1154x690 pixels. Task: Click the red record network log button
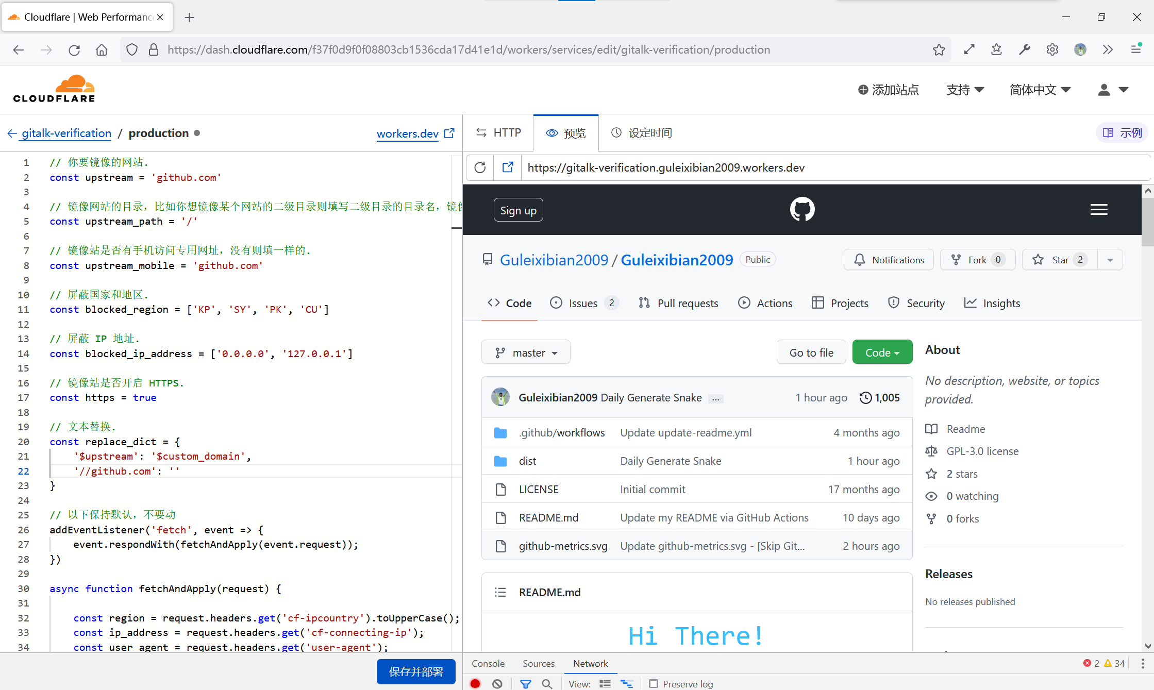475,684
